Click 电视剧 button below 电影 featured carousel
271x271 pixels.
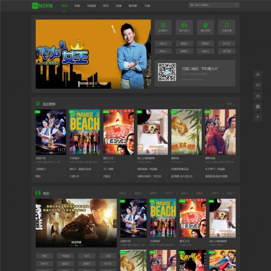[x=66, y=256]
